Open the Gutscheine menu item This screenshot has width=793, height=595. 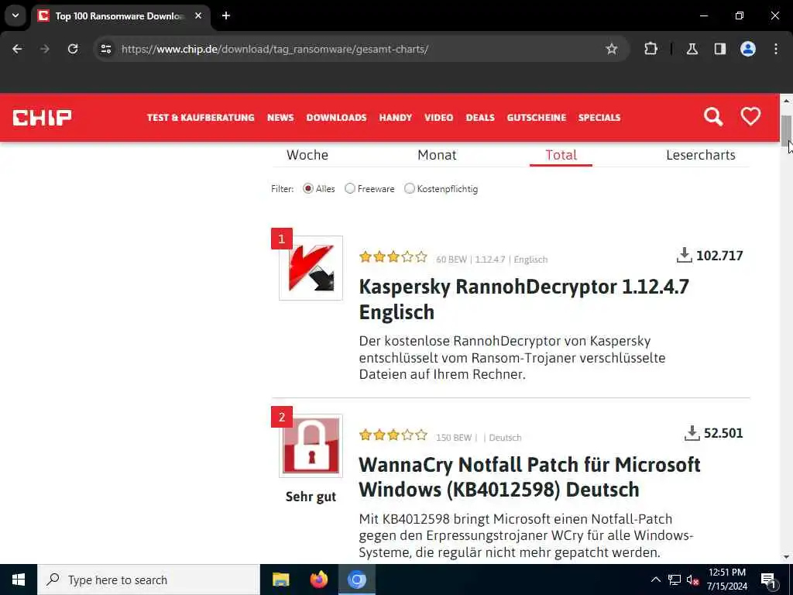click(x=537, y=118)
